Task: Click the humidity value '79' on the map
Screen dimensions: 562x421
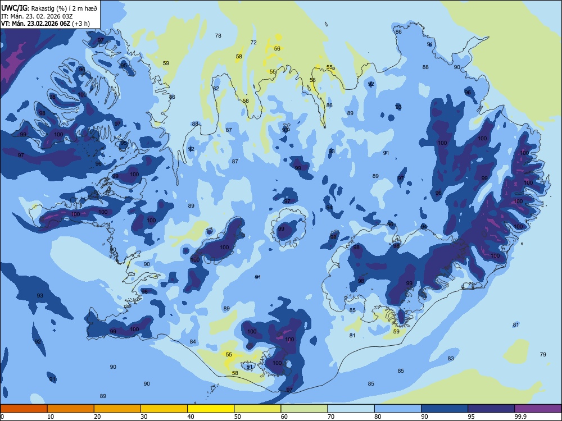Action: (x=543, y=354)
